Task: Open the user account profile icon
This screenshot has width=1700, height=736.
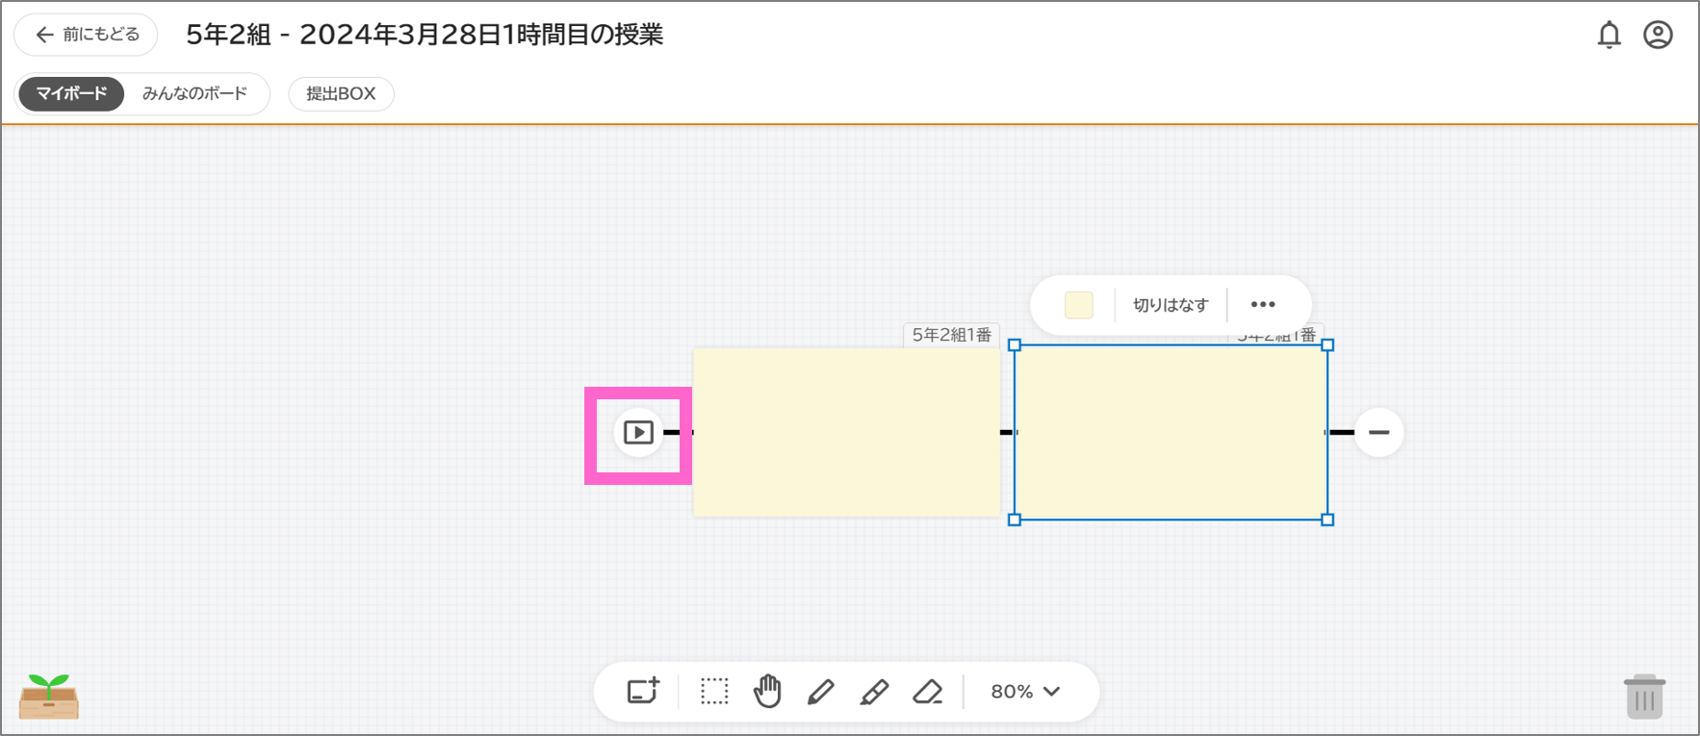Action: click(1658, 35)
